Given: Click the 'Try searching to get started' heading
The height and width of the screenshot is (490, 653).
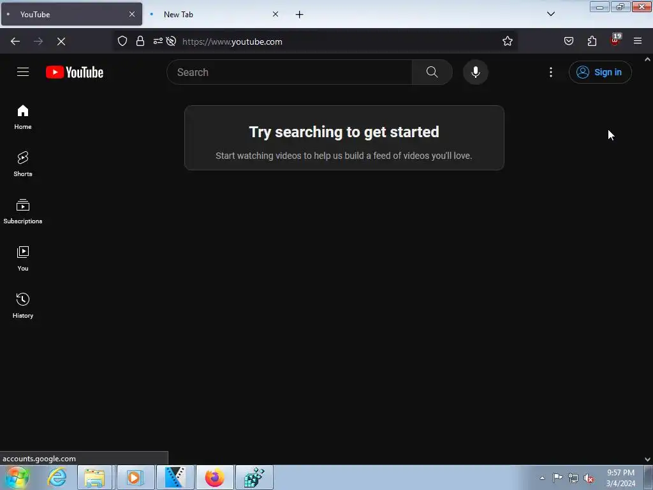Looking at the screenshot, I should pos(344,132).
